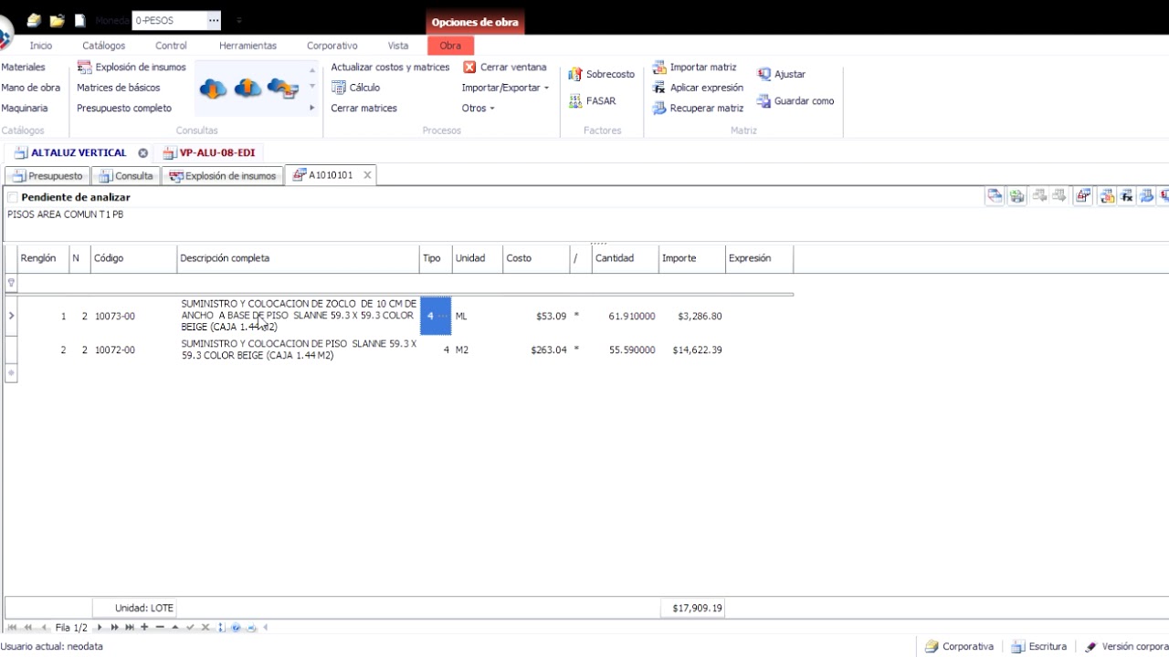Open the Mano de obra catalog
Viewport: 1169px width, 657px height.
30,88
